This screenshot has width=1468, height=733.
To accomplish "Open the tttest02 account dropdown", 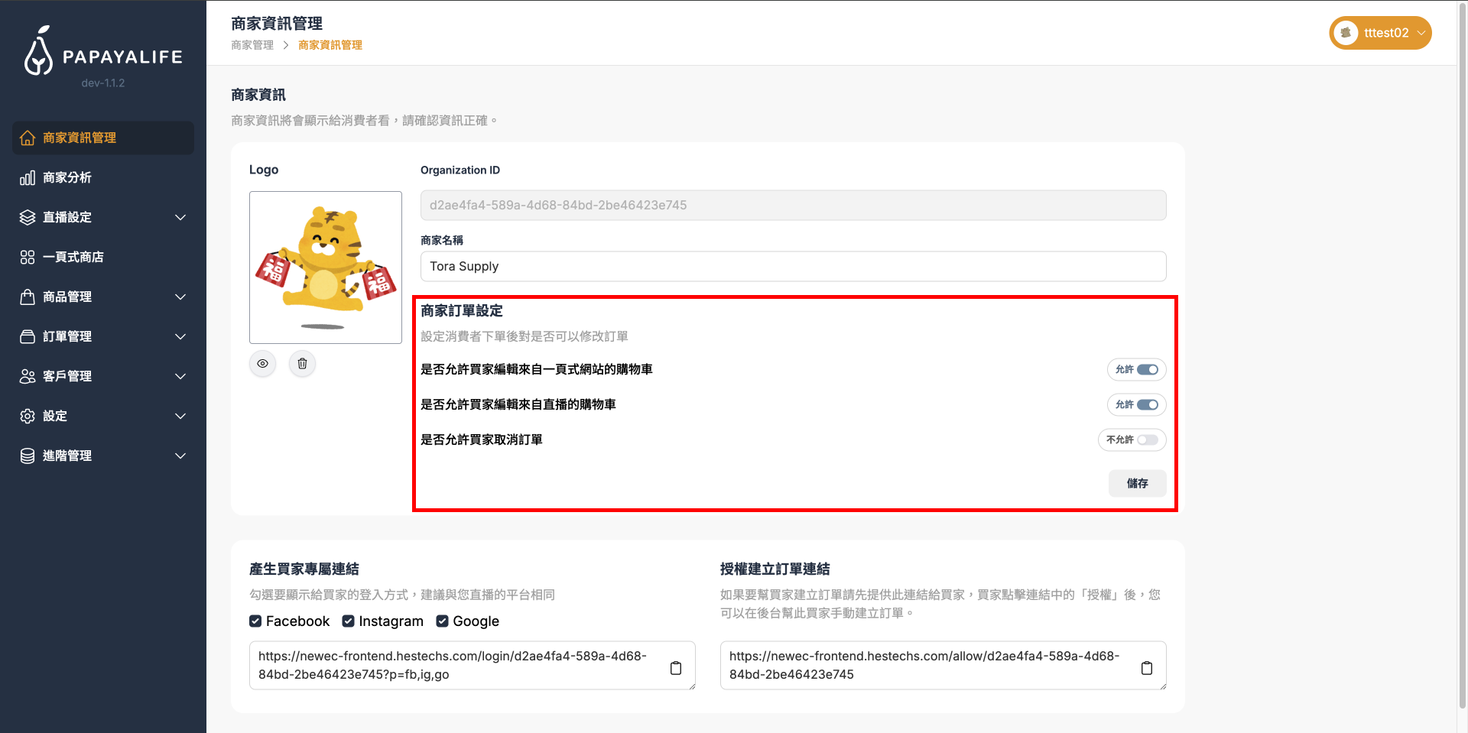I will 1421,33.
